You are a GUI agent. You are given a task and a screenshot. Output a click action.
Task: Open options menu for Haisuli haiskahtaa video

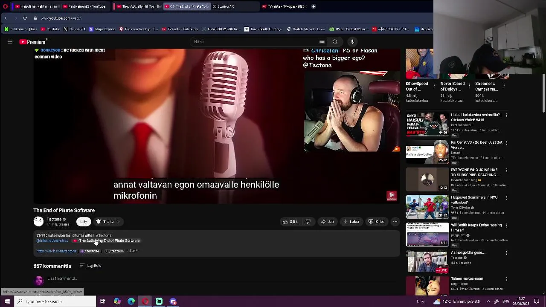click(506, 115)
